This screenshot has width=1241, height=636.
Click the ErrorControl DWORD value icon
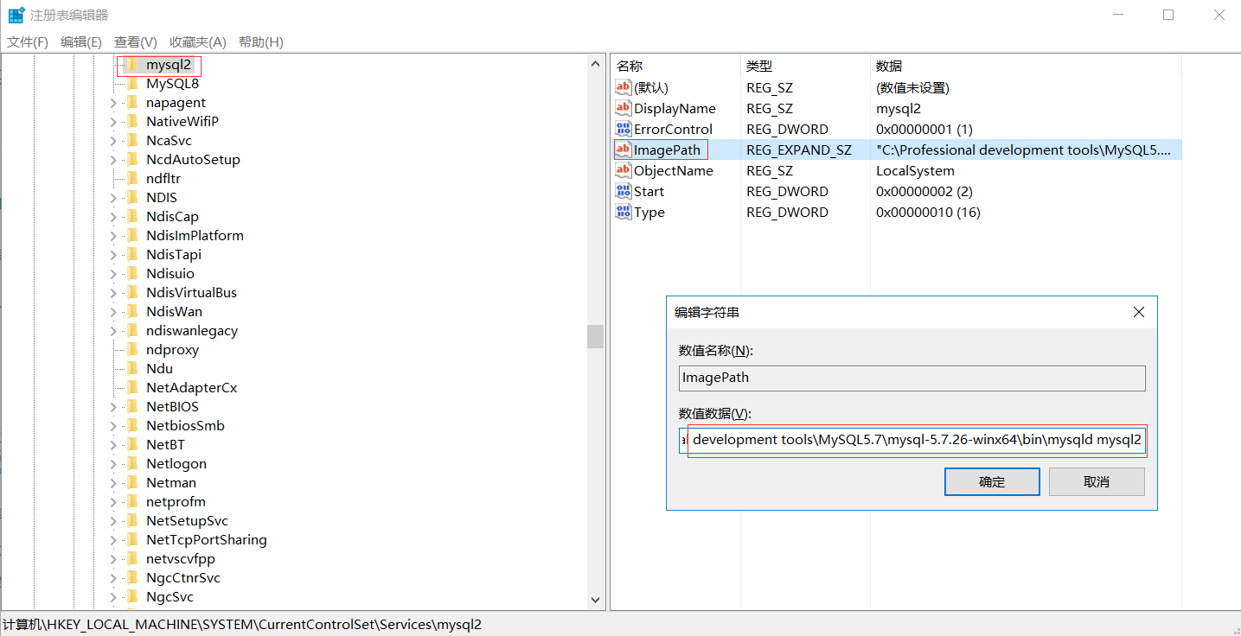[624, 129]
